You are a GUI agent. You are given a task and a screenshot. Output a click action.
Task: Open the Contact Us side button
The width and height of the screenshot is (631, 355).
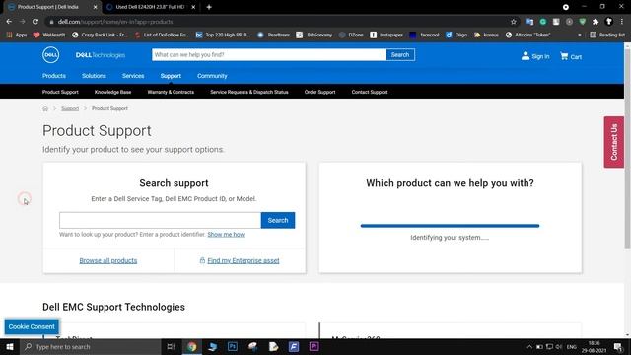(x=613, y=142)
